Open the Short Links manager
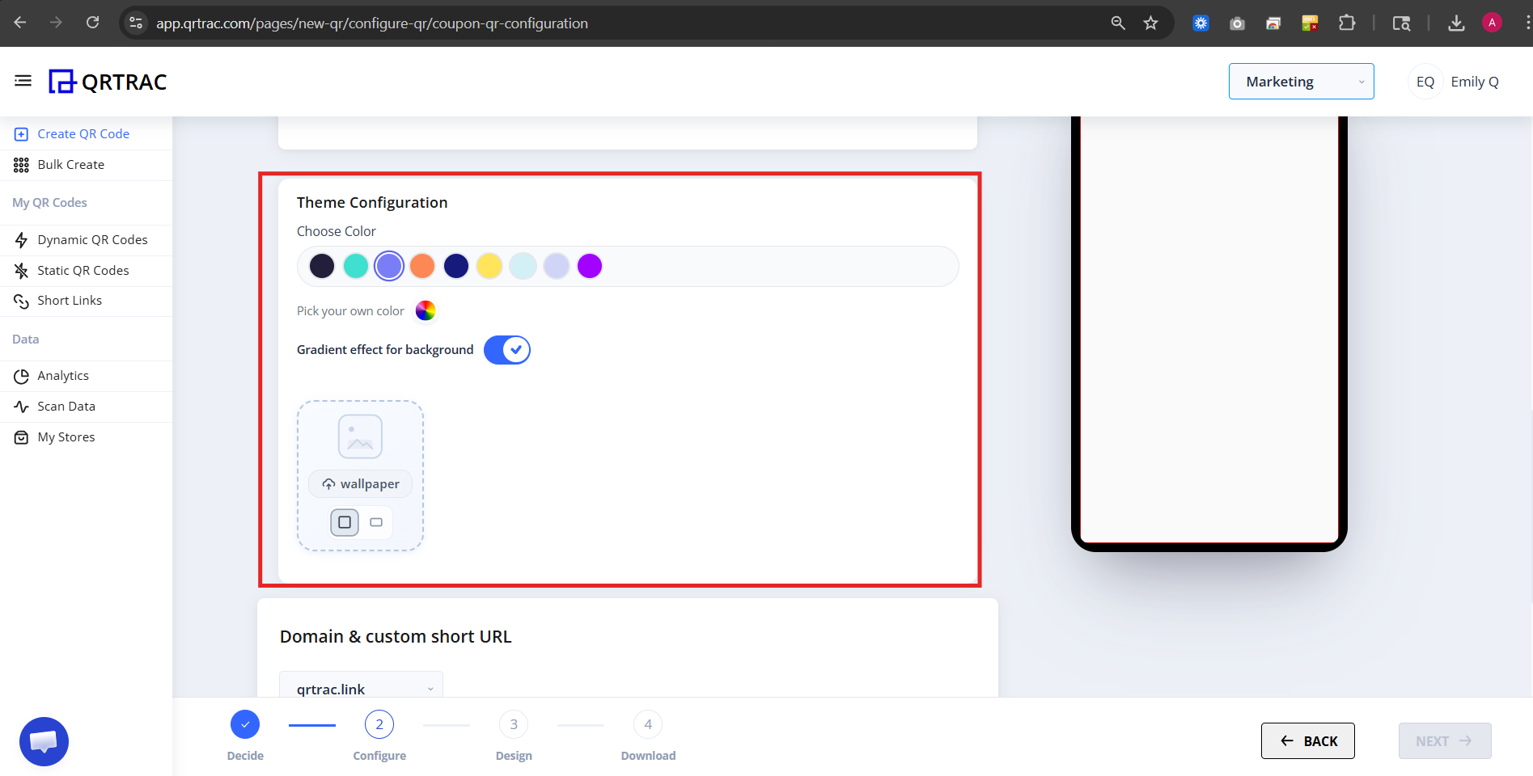 click(70, 300)
